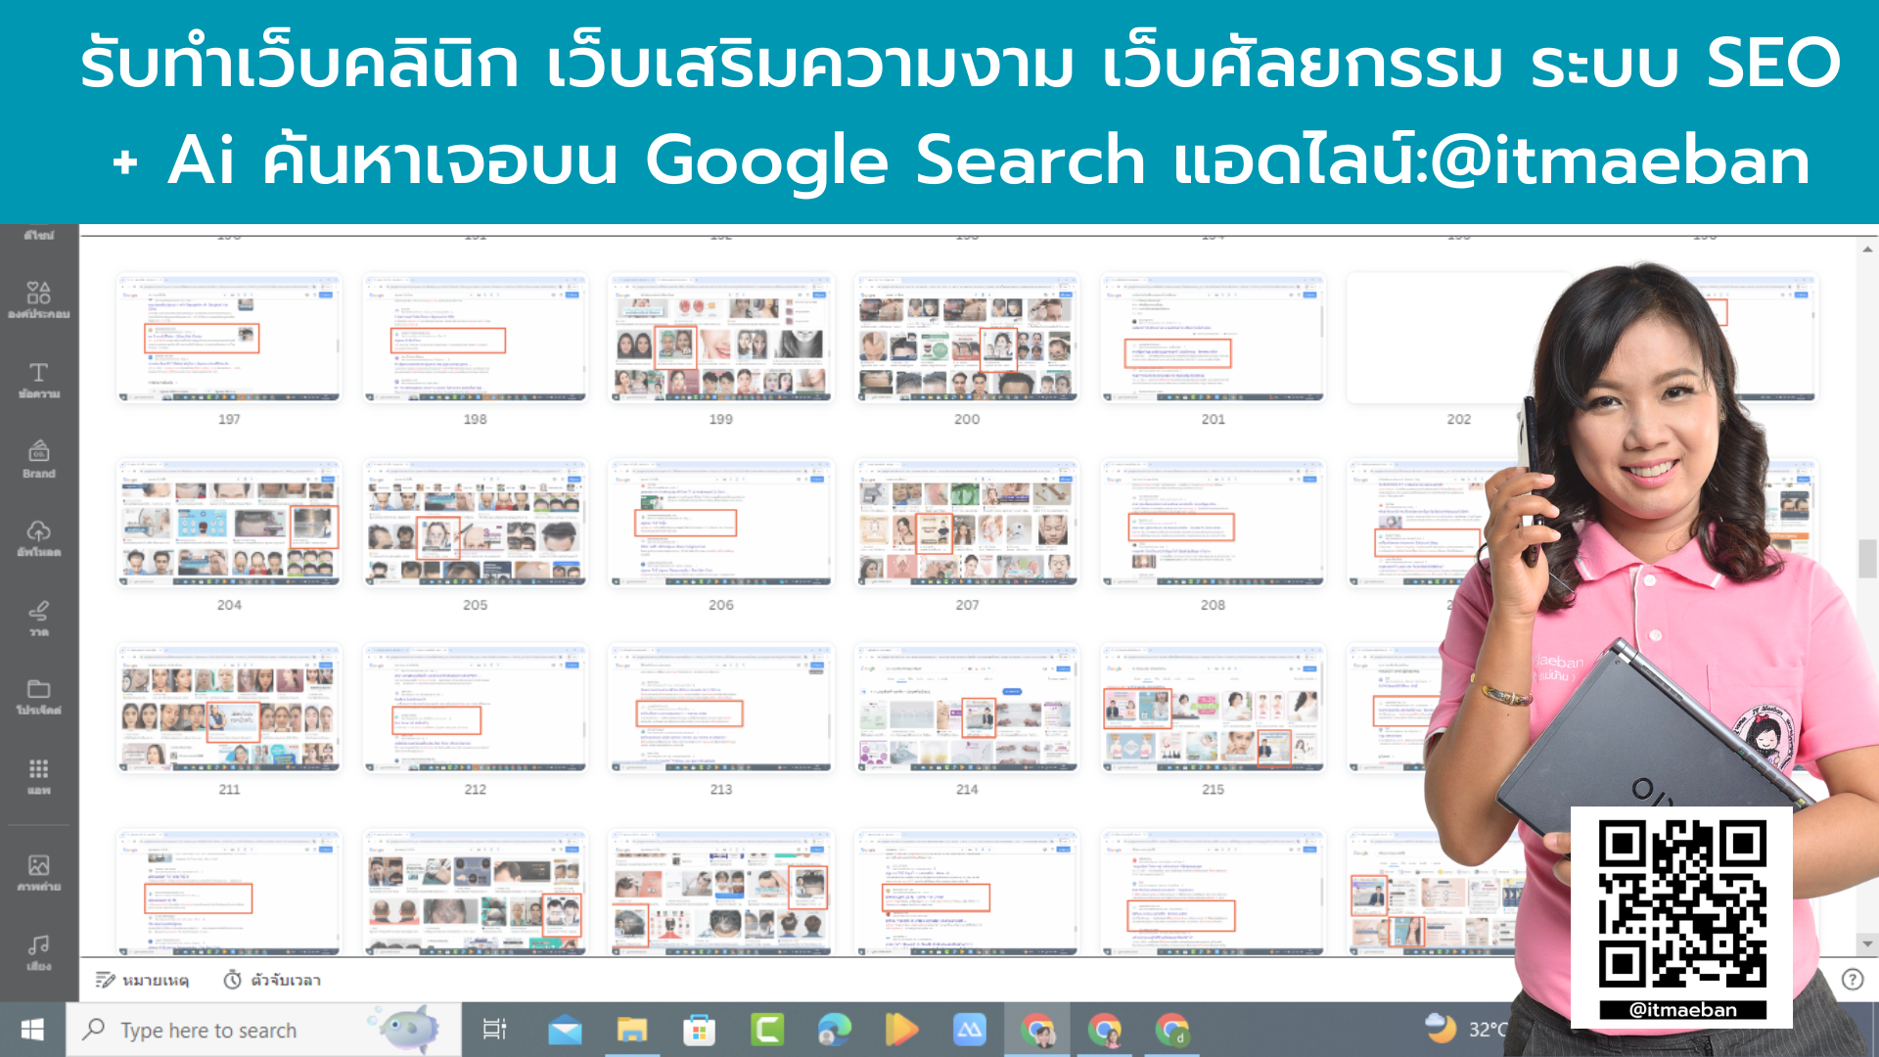Open the ข้อความ (Text) panel

point(38,380)
